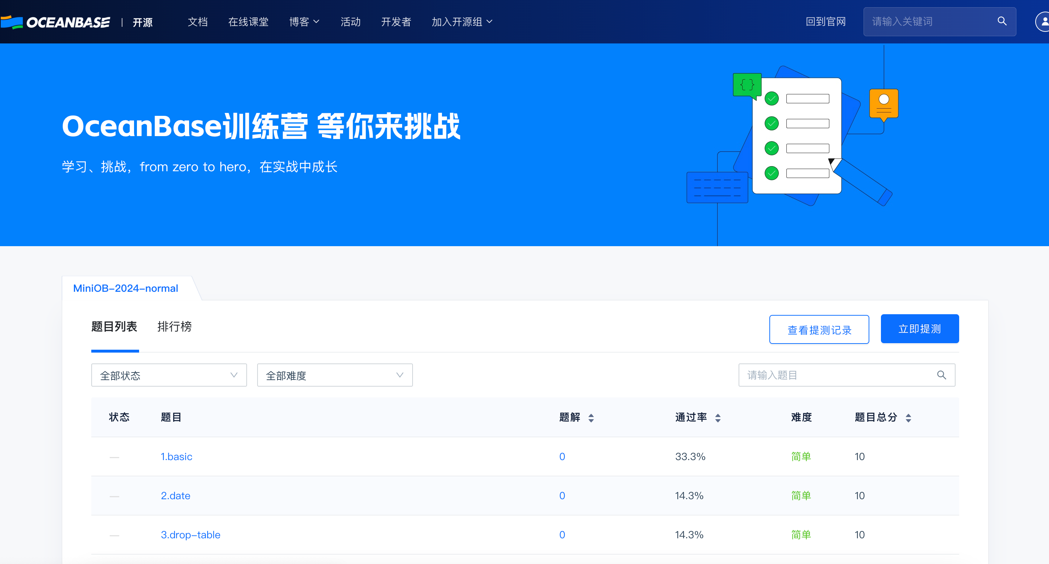Sort by 题解 column arrows

(591, 417)
